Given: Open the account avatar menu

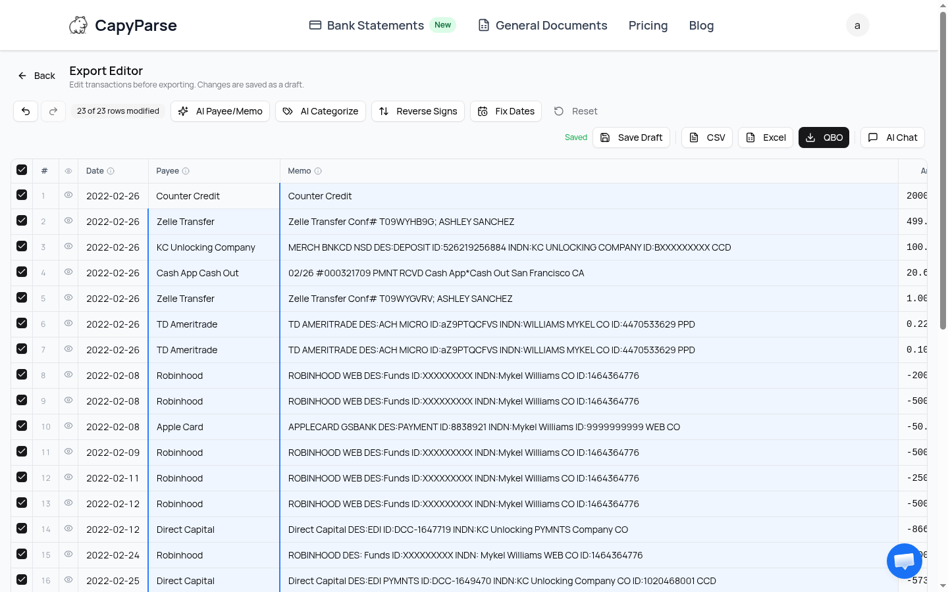Looking at the screenshot, I should pyautogui.click(x=857, y=25).
